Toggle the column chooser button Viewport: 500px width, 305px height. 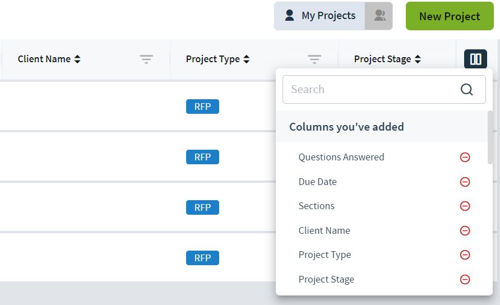coord(475,59)
